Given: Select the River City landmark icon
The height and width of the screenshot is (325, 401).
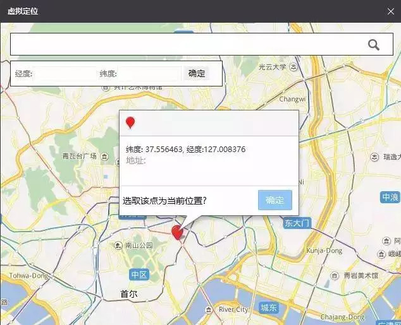Looking at the screenshot, I should [209, 310].
